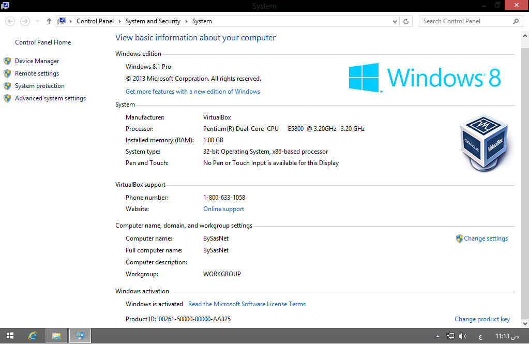Screen dimensions: 529x344
Task: Click the vertical scrollbar down arrow
Action: [x=525, y=323]
